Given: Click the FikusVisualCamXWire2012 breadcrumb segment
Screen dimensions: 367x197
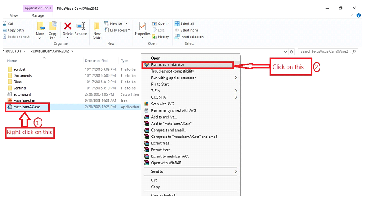Looking at the screenshot, I should 48,51.
